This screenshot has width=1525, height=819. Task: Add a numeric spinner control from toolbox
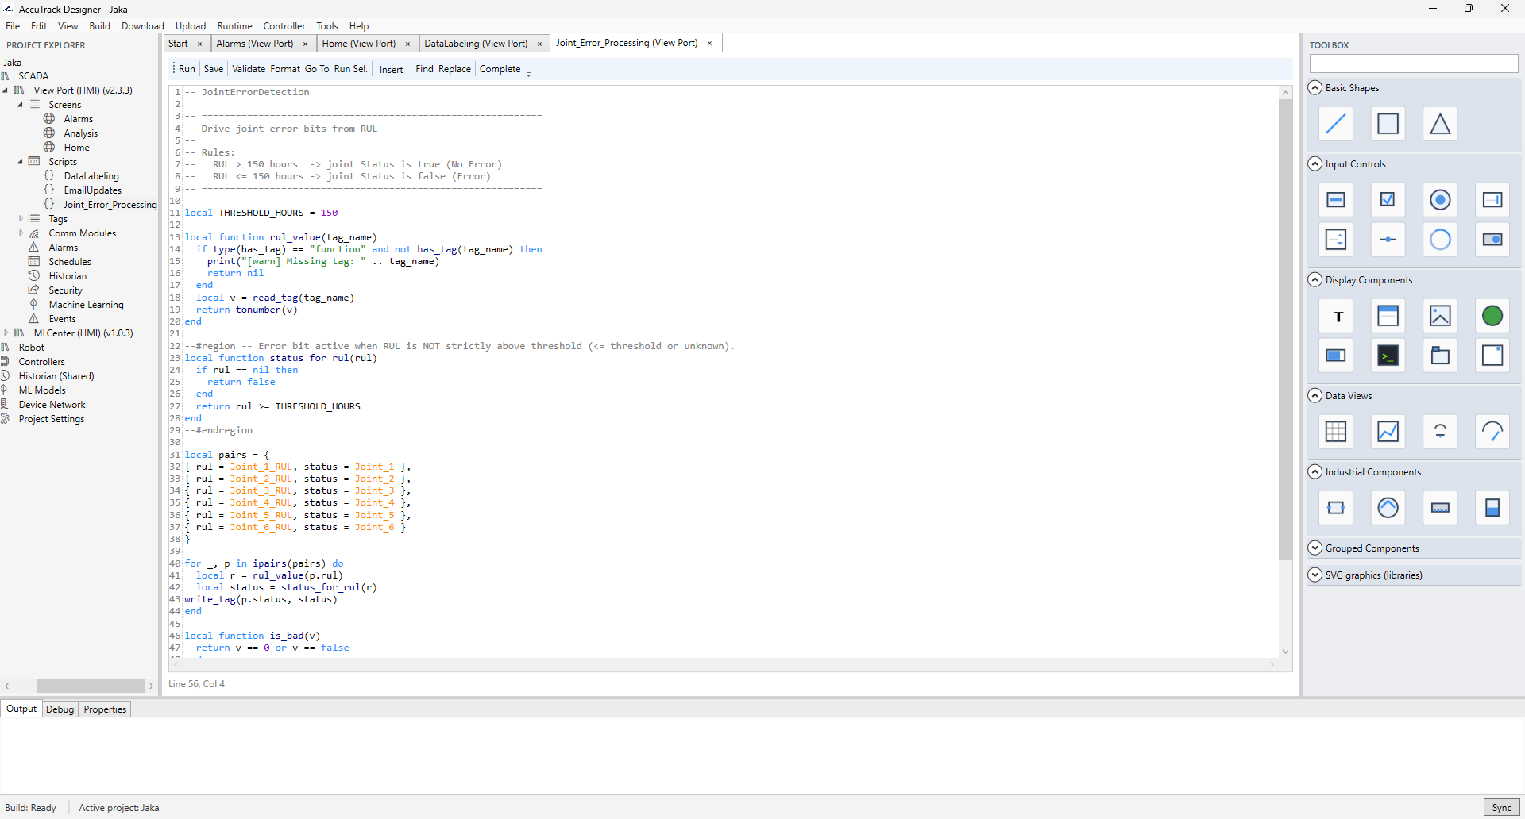(x=1336, y=240)
